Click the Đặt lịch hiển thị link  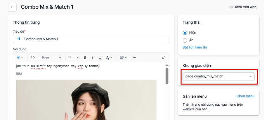click(x=195, y=48)
